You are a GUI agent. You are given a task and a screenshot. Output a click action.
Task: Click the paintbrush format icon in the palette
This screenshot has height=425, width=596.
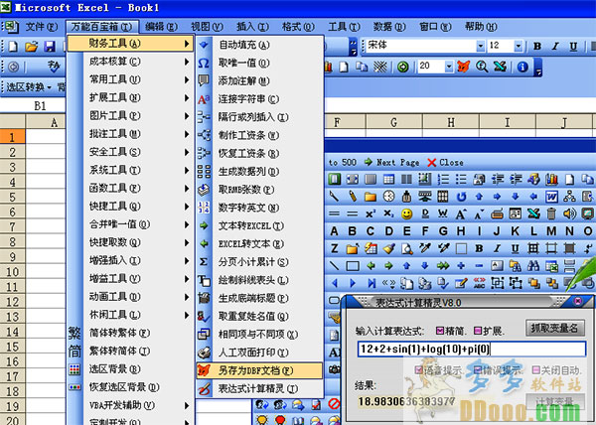[388, 249]
